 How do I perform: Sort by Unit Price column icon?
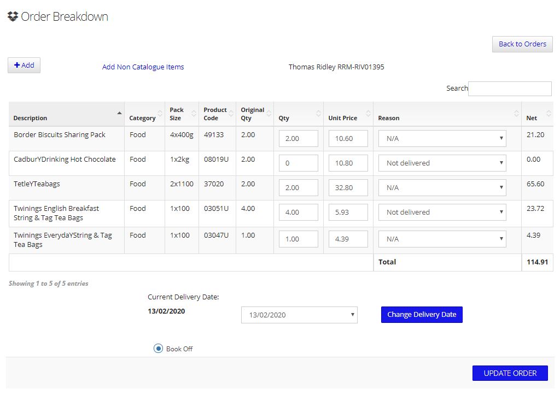tap(368, 114)
